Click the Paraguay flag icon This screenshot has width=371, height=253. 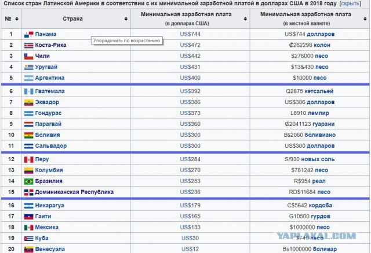pos(28,124)
